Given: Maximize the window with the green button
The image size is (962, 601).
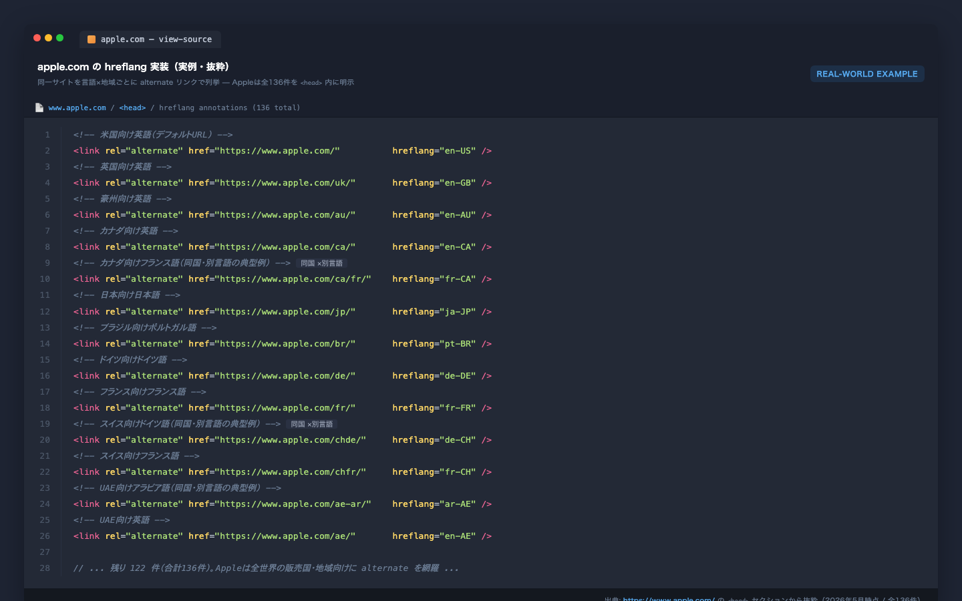Looking at the screenshot, I should tap(60, 38).
